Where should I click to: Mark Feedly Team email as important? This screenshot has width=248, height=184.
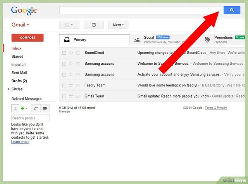[78, 85]
